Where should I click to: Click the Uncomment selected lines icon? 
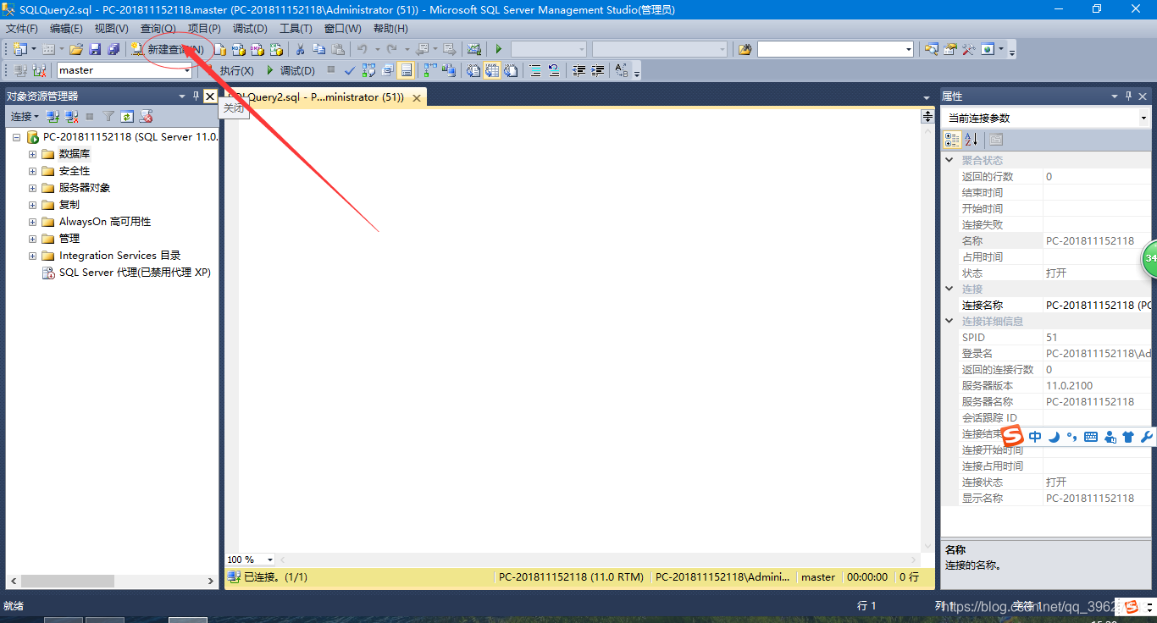click(555, 70)
